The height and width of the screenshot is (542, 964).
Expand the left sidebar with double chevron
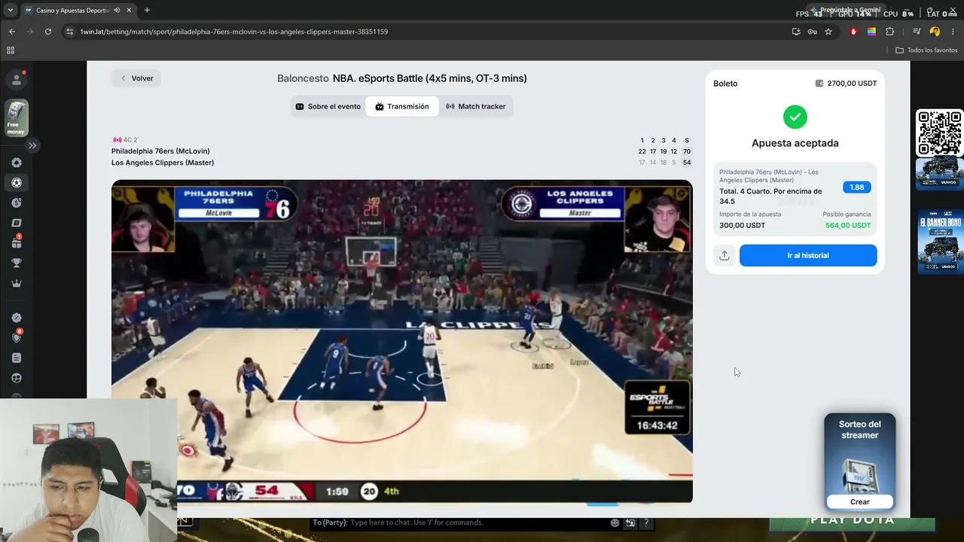point(32,145)
